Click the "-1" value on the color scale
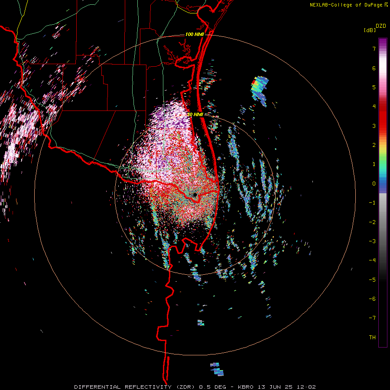 [372, 203]
